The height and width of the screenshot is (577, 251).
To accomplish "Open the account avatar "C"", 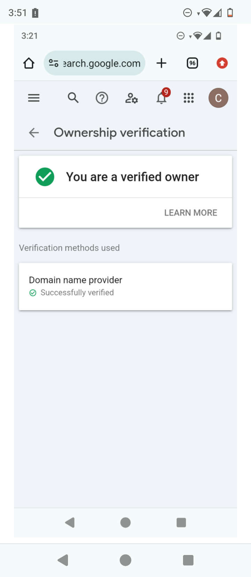I will point(218,98).
